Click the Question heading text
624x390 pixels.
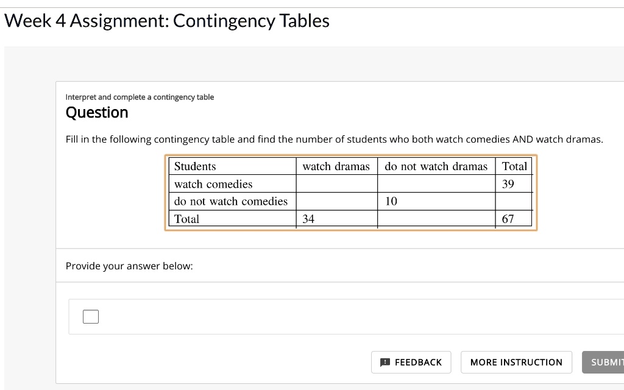point(97,112)
